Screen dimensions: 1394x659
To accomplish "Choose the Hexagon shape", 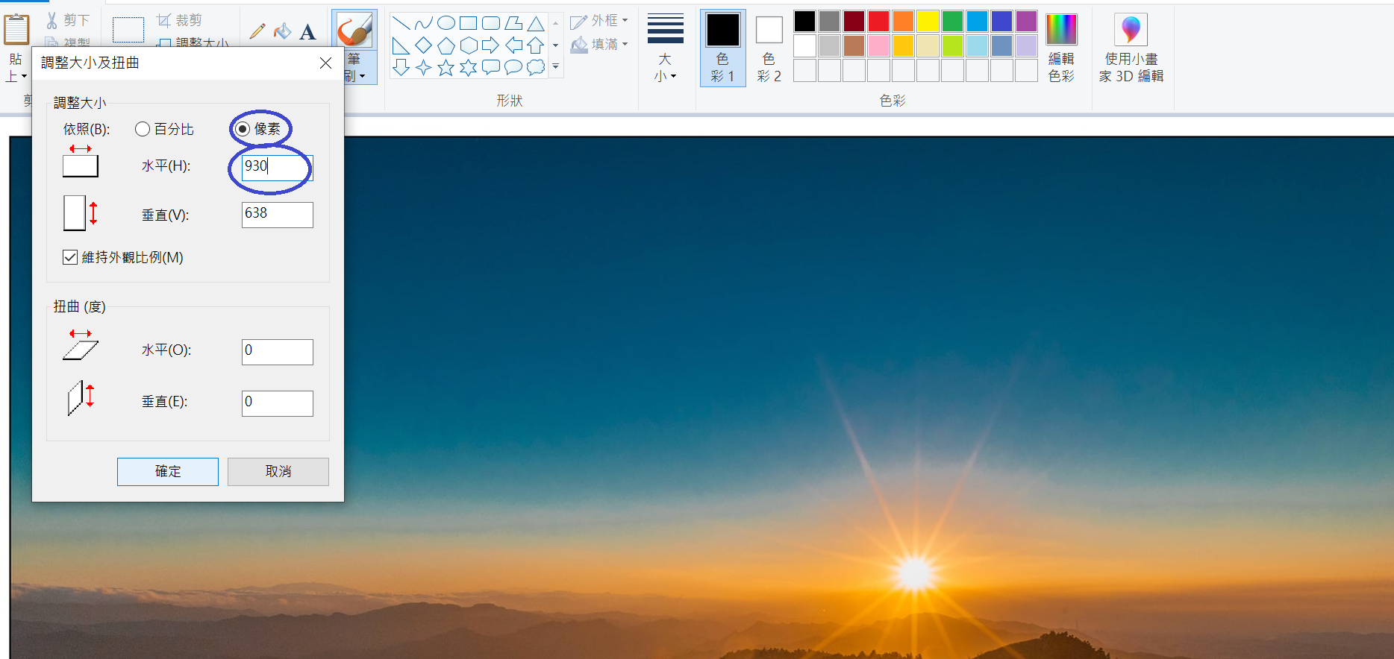I will tap(468, 45).
